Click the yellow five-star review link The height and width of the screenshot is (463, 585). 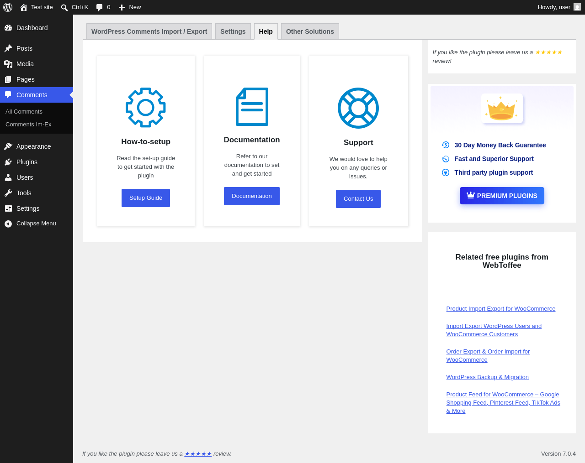(548, 52)
